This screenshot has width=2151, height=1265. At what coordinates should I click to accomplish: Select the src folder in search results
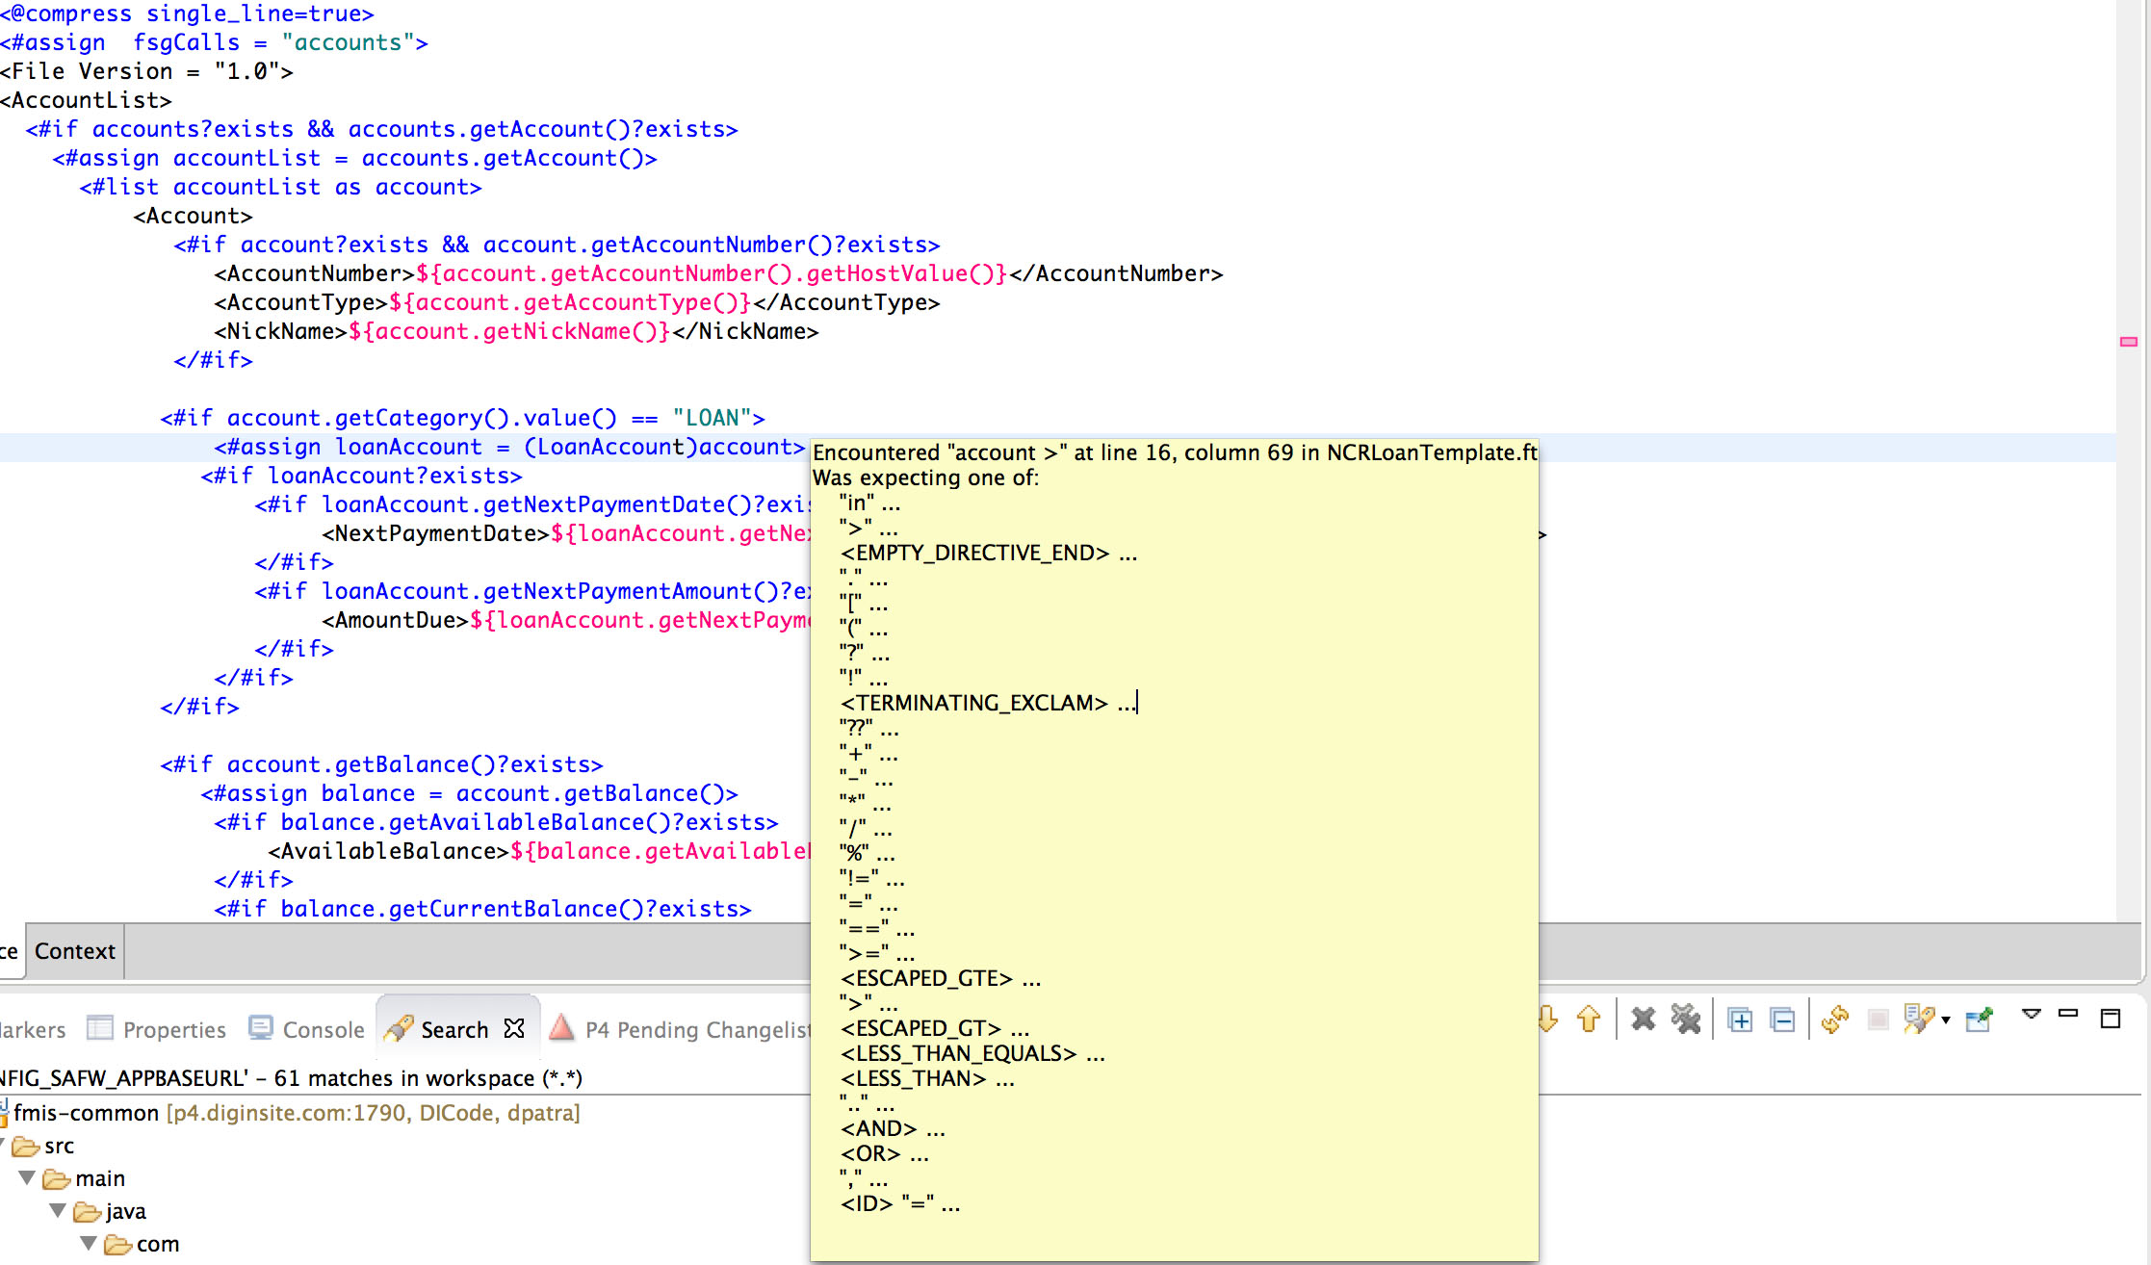[x=43, y=1146]
